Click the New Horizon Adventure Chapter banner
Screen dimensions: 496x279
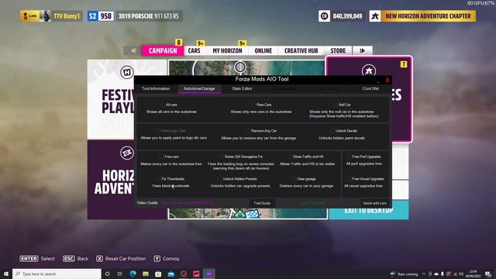click(428, 16)
